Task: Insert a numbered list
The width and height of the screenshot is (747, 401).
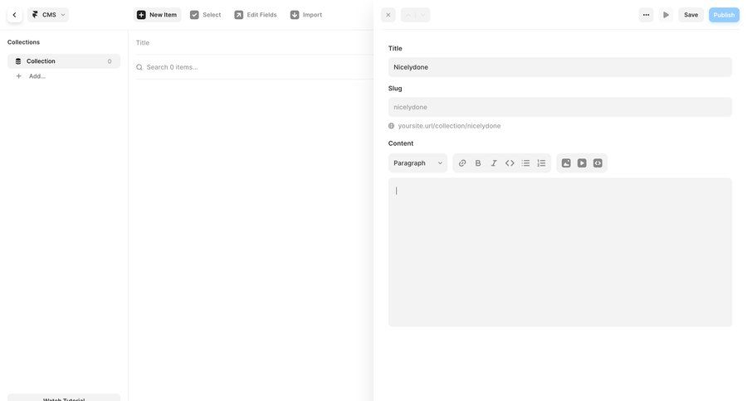Action: (x=541, y=163)
